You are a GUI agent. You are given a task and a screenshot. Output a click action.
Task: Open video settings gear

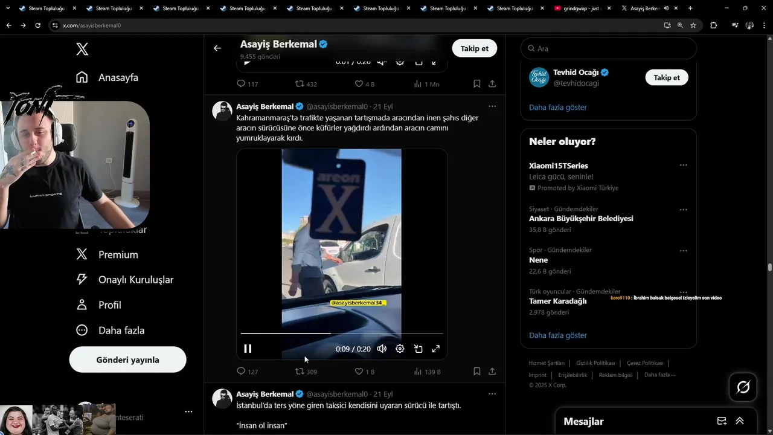(x=400, y=349)
